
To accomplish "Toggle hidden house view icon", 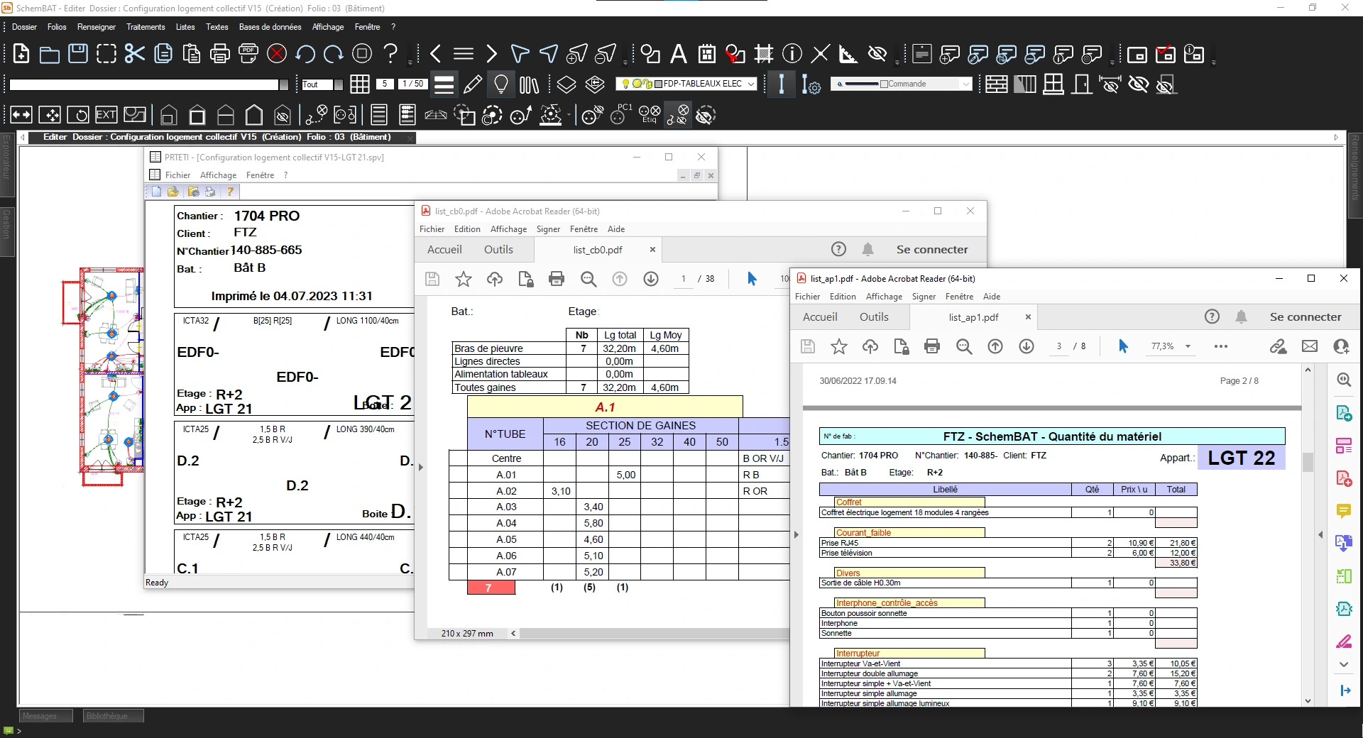I will coord(282,115).
